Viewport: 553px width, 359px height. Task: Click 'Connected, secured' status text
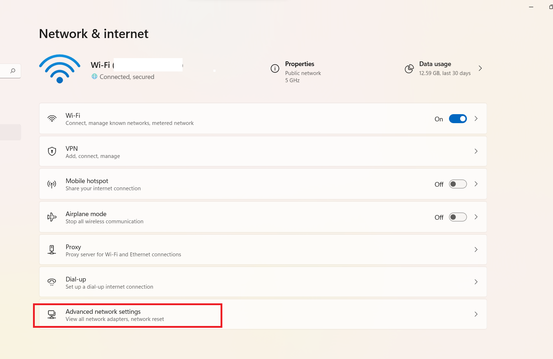127,77
